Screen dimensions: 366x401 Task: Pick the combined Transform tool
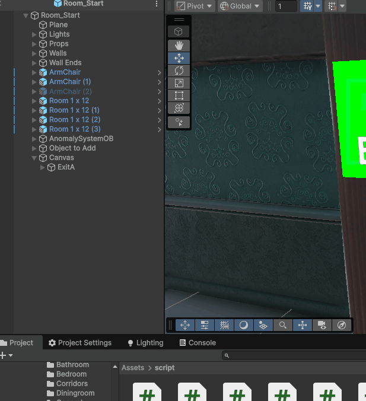click(x=179, y=108)
